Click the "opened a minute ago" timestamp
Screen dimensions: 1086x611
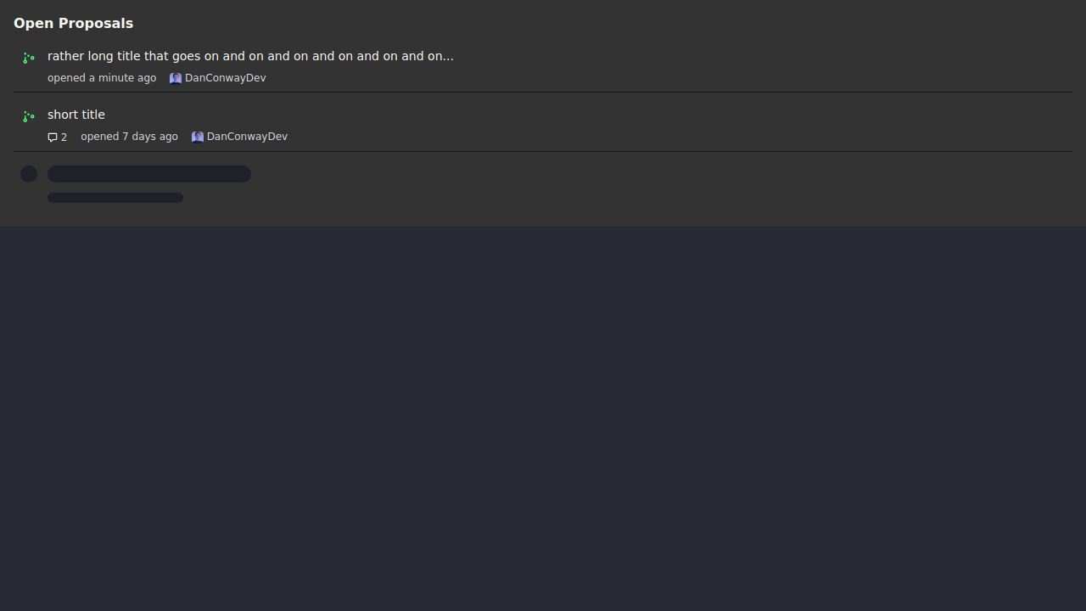click(x=102, y=78)
